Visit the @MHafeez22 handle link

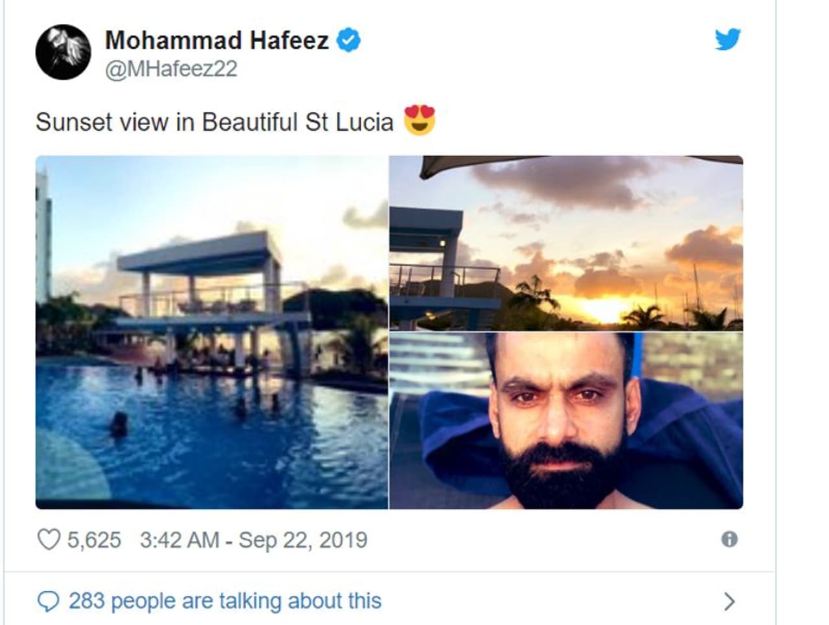[171, 69]
